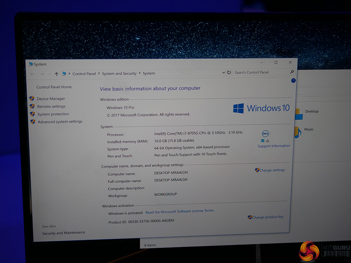The height and width of the screenshot is (263, 351).
Task: Click the shield icon beside Device Manager
Action: click(32, 98)
